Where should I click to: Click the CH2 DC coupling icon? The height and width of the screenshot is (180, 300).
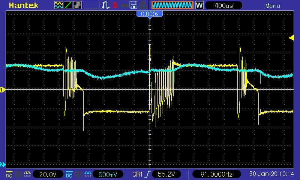tap(69, 174)
